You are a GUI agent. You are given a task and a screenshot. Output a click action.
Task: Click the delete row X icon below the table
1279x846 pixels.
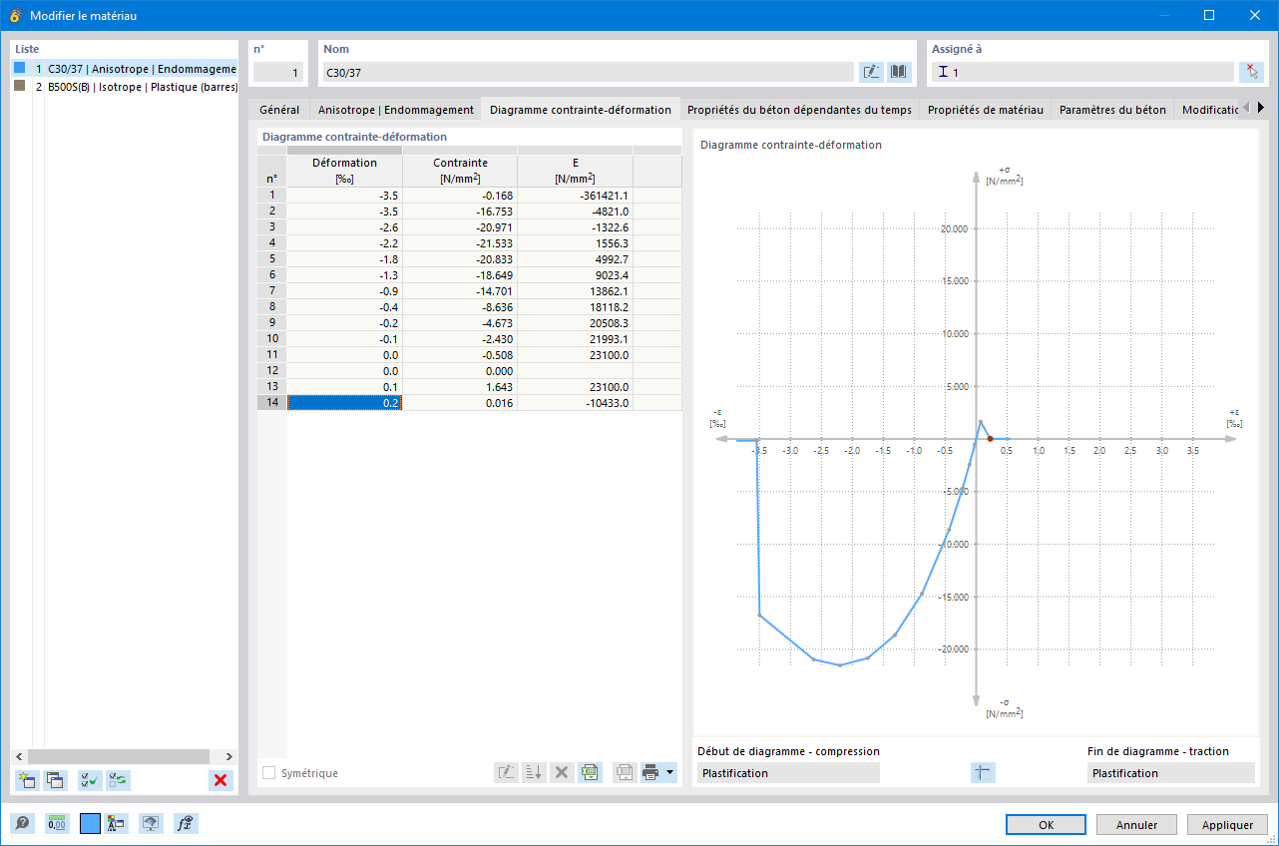[562, 772]
